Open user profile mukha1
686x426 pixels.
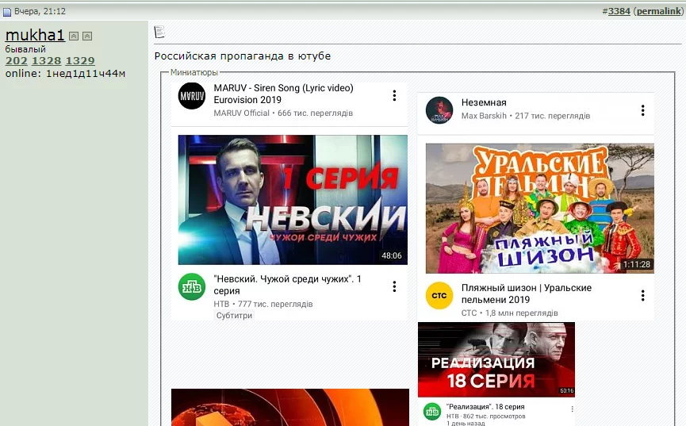(x=35, y=35)
